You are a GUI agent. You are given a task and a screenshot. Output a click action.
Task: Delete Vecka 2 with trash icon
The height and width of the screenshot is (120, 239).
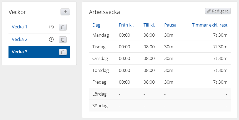tap(63, 40)
